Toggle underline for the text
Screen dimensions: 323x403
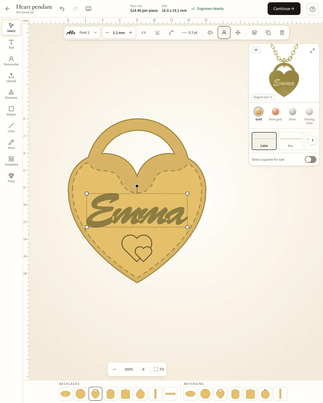point(157,33)
